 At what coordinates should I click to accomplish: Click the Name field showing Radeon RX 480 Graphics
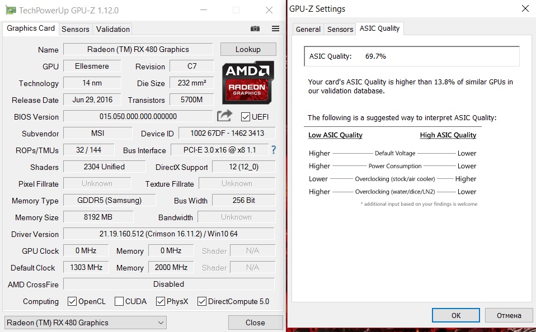(x=138, y=49)
